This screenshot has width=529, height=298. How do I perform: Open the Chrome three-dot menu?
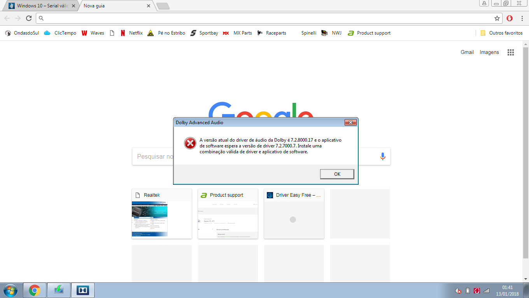tap(522, 18)
